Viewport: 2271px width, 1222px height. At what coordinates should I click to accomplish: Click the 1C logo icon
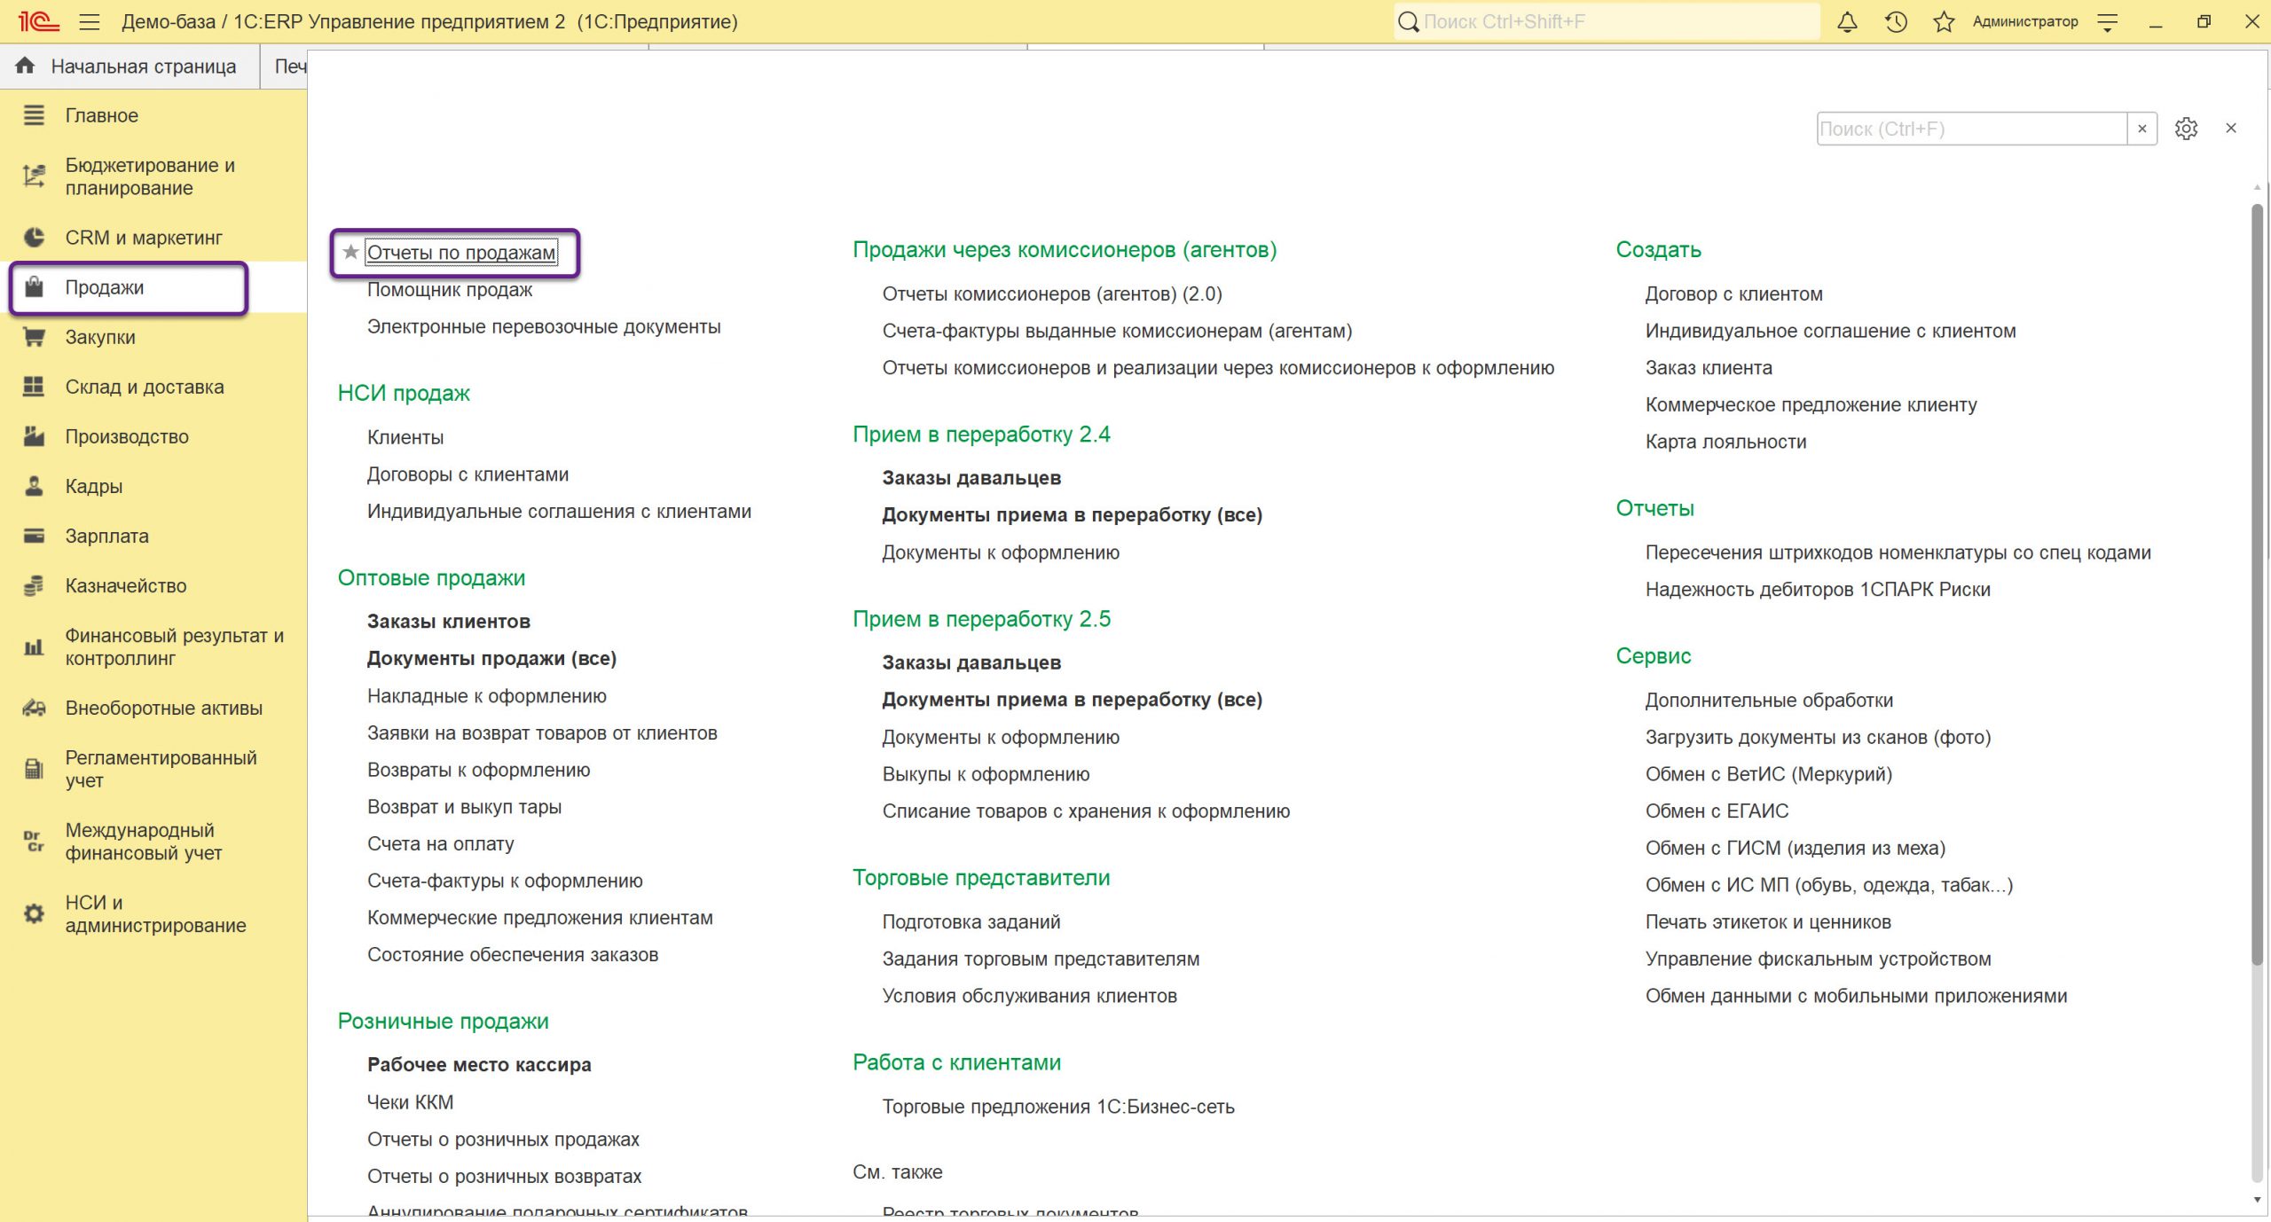tap(37, 21)
